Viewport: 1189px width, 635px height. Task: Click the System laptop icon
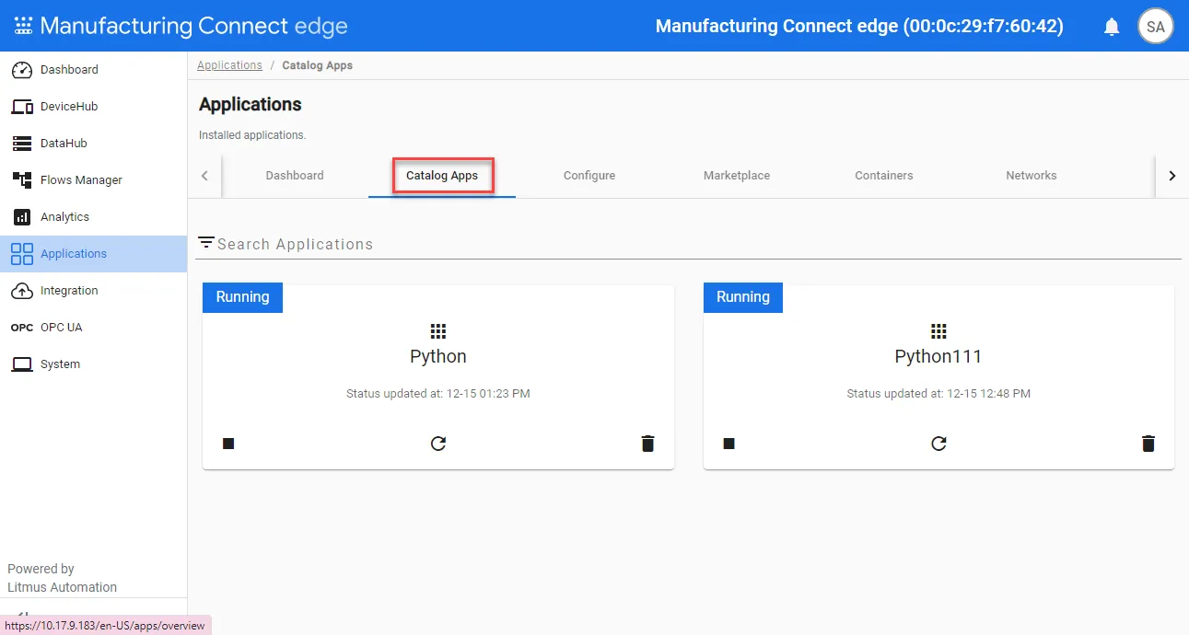point(22,364)
